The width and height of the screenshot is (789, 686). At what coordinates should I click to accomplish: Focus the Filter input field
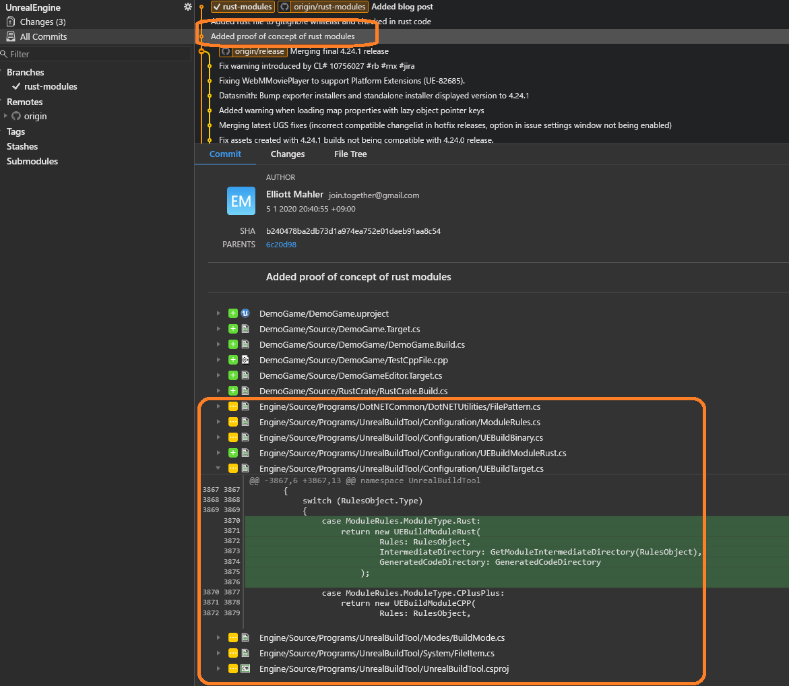click(x=96, y=54)
